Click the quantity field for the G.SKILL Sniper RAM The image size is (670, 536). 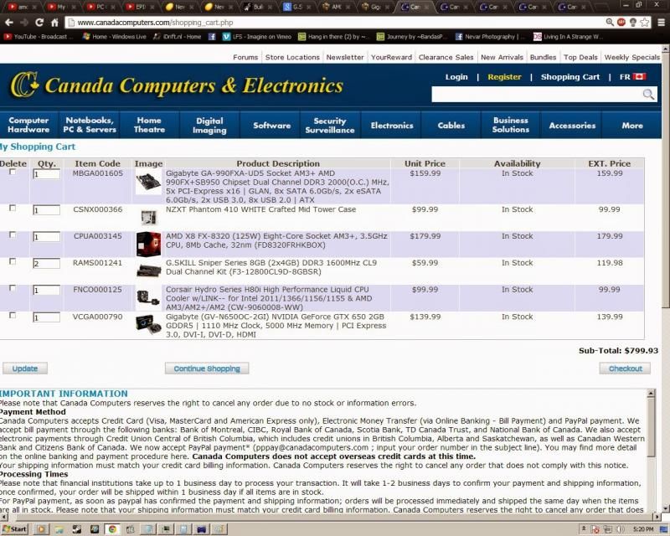46,263
